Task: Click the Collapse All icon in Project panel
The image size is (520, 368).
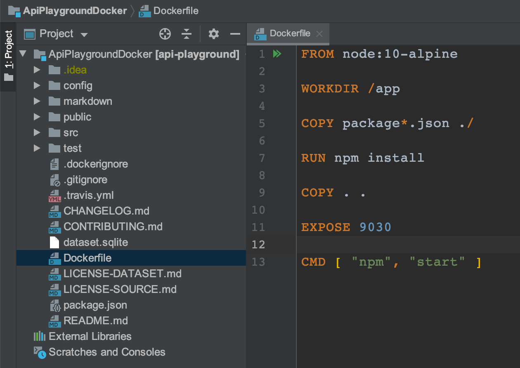Action: 187,34
